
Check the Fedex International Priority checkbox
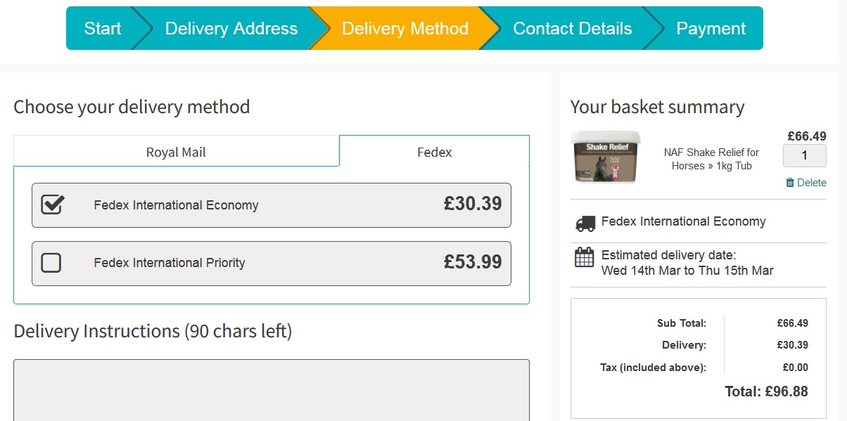[x=51, y=263]
